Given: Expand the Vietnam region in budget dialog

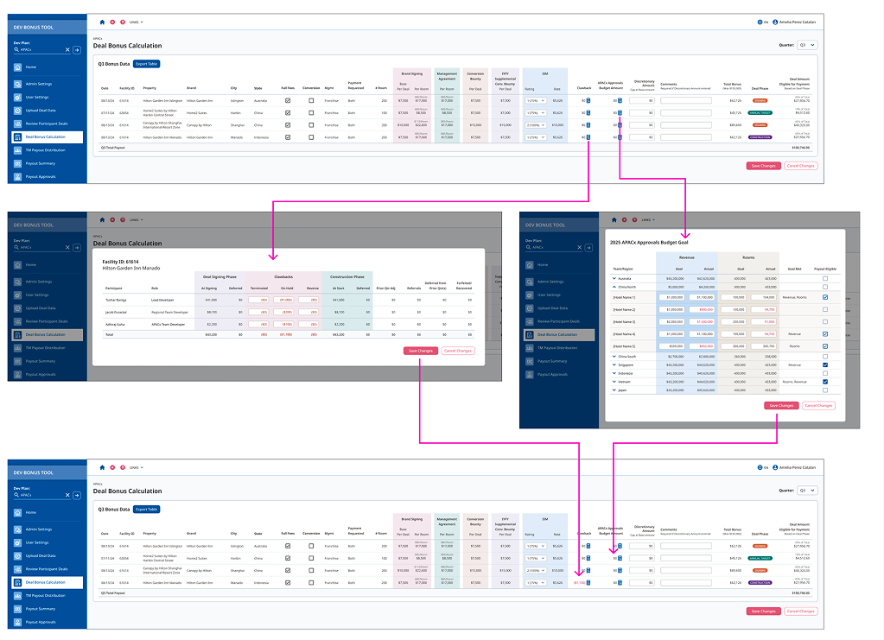Looking at the screenshot, I should tap(614, 382).
